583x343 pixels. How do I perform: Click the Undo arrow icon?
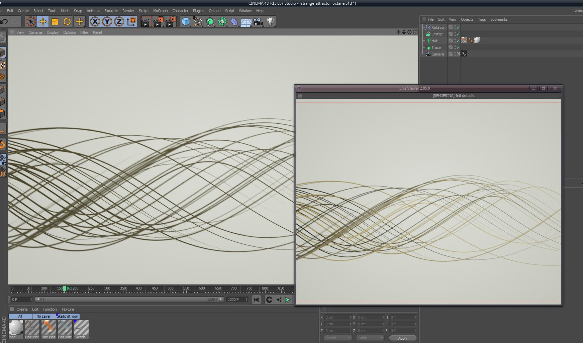tap(4, 22)
